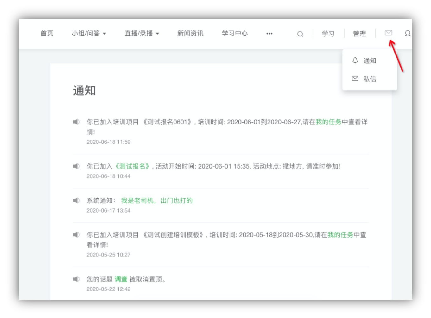Viewport: 431px width, 318px height.
Task: Click the bell icon beside 通知 in dropdown
Action: (x=355, y=60)
